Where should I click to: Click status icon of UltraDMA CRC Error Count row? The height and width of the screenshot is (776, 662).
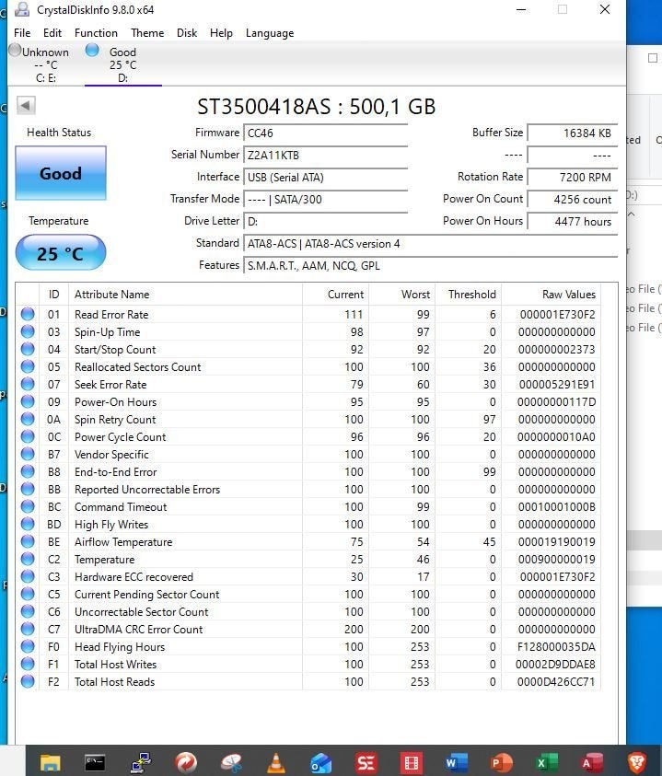[28, 629]
